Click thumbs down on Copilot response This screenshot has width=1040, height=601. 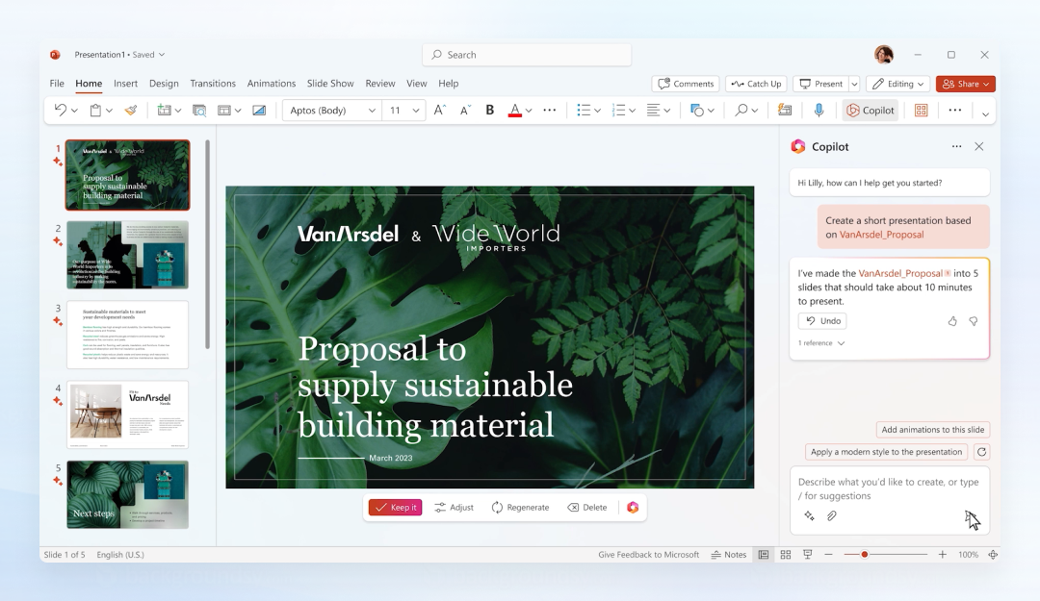click(973, 321)
